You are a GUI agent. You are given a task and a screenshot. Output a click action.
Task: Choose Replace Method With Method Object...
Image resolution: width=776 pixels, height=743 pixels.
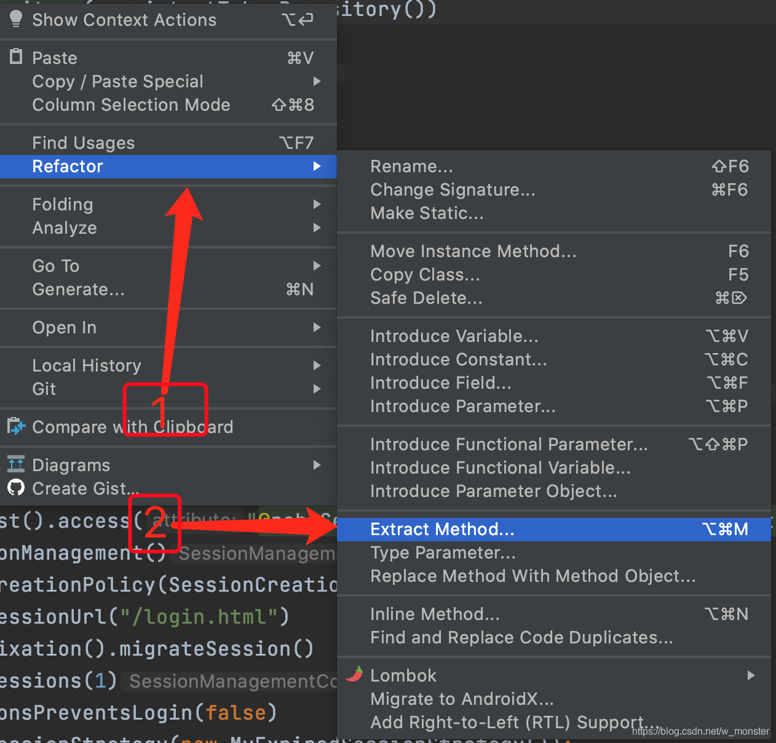tap(554, 576)
